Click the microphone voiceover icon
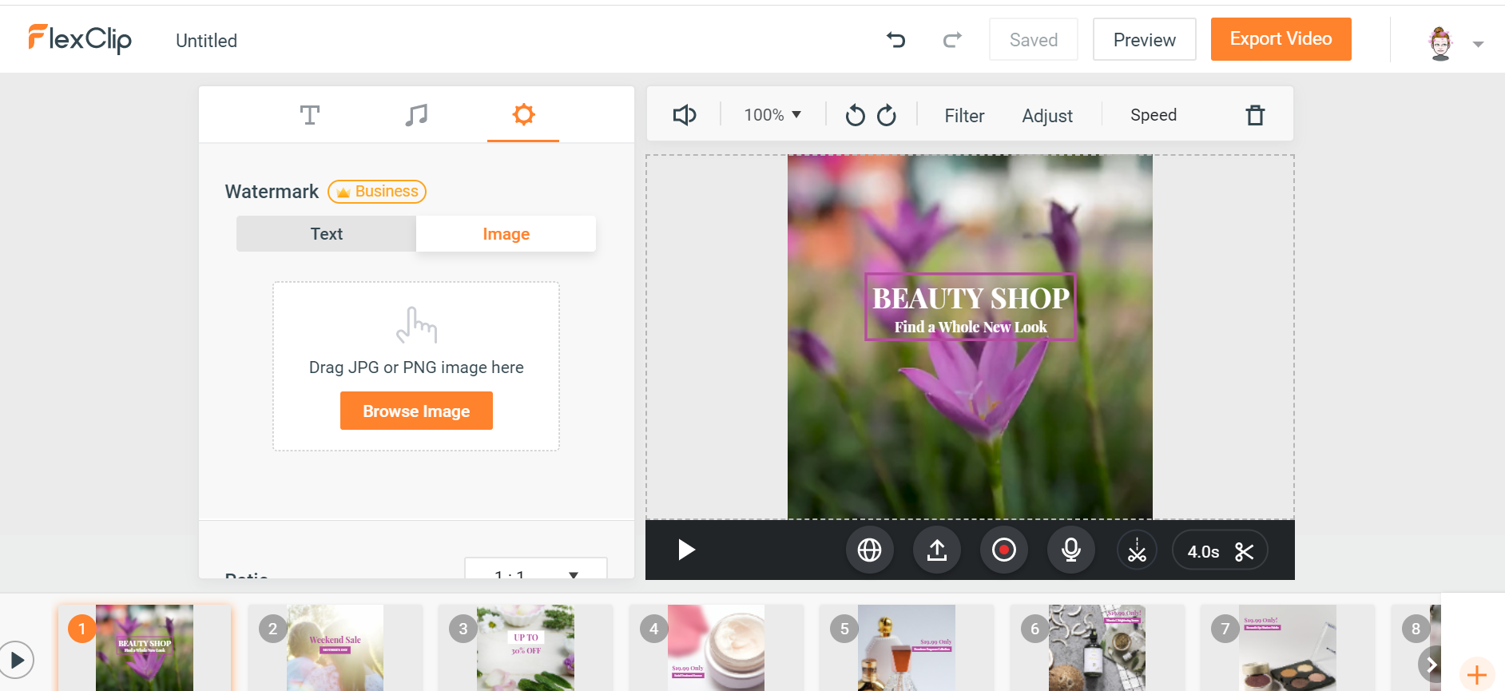Image resolution: width=1505 pixels, height=691 pixels. [1071, 550]
